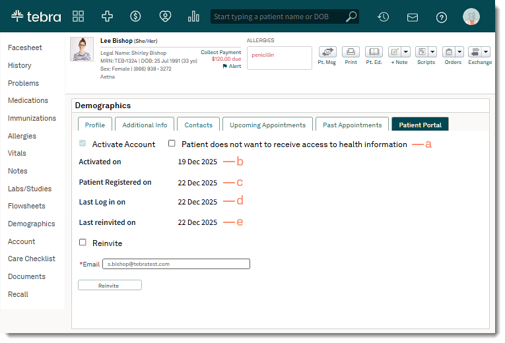Switch to the Past Appointments tab
The width and height of the screenshot is (505, 343).
point(353,125)
